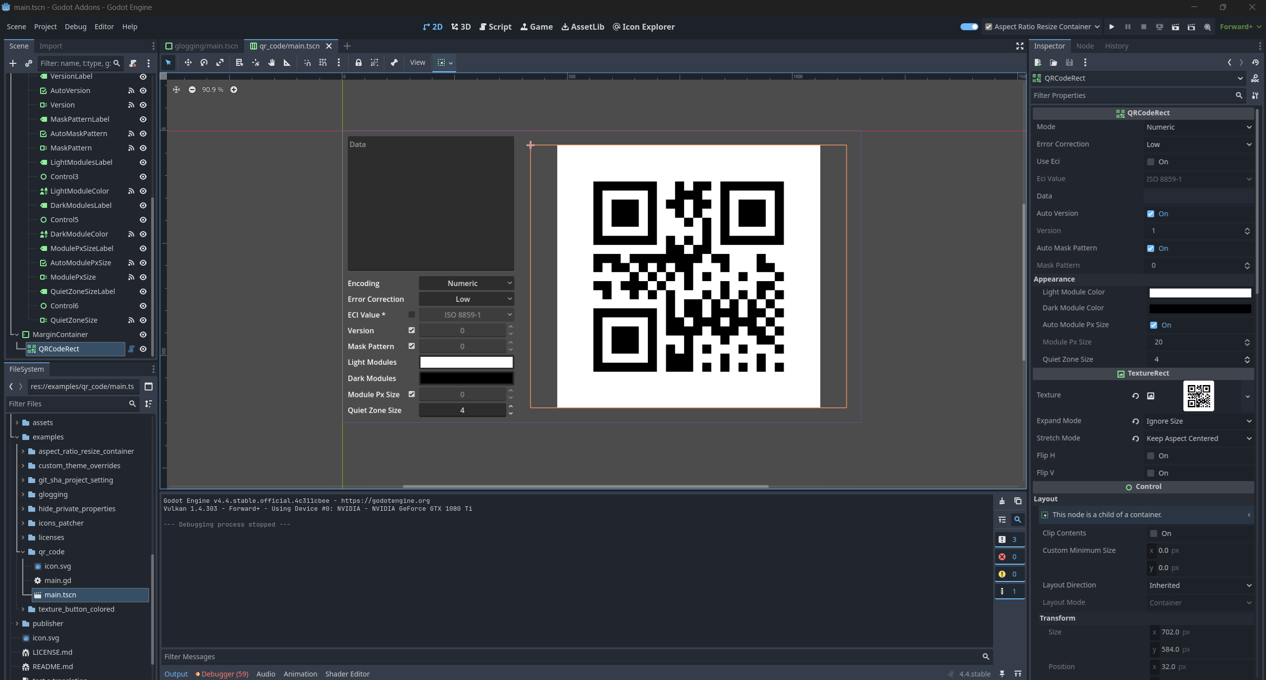Open the Error Correction dropdown in inspector
This screenshot has width=1266, height=680.
(x=1199, y=145)
